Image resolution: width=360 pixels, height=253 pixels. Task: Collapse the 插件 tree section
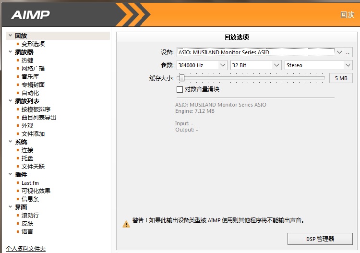coord(10,174)
